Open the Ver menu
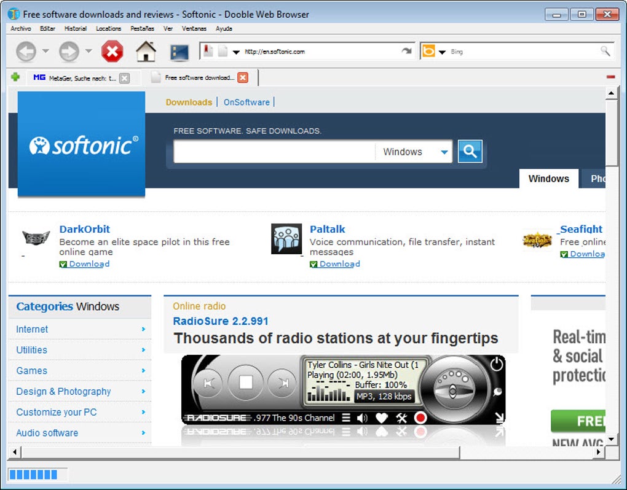Screen dimensions: 627x490 click(x=168, y=28)
